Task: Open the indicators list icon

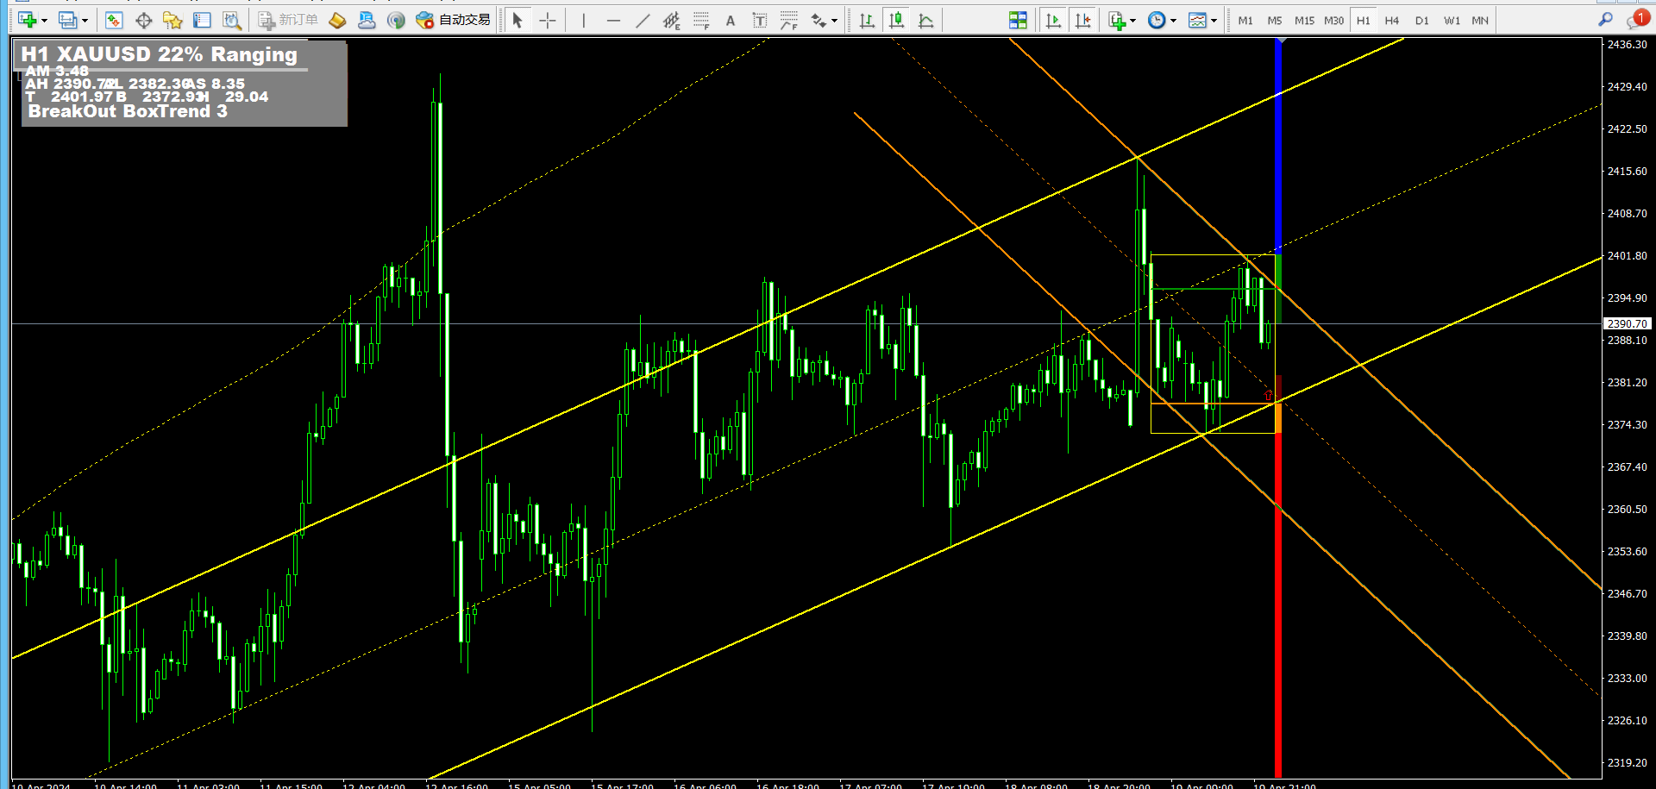Action: [1117, 20]
